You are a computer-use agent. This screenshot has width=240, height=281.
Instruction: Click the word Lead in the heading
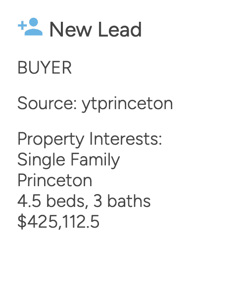(x=120, y=29)
